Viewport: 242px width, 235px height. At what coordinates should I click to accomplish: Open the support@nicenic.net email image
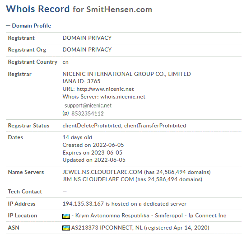(x=88, y=106)
